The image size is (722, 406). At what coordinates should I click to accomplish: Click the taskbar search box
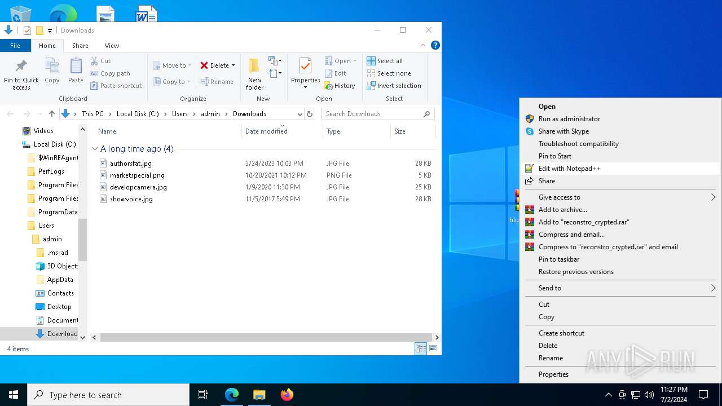tap(108, 395)
